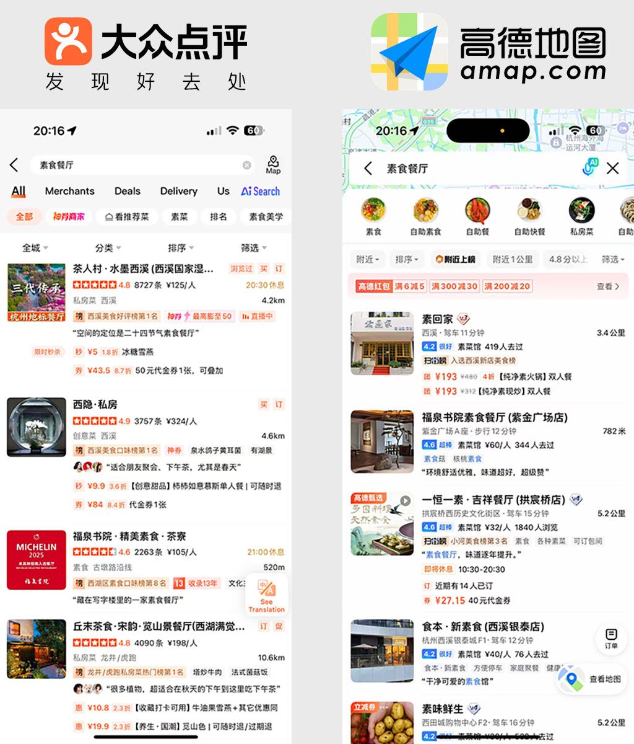Toggle the 附近1公里 filter in Amap

click(x=513, y=259)
